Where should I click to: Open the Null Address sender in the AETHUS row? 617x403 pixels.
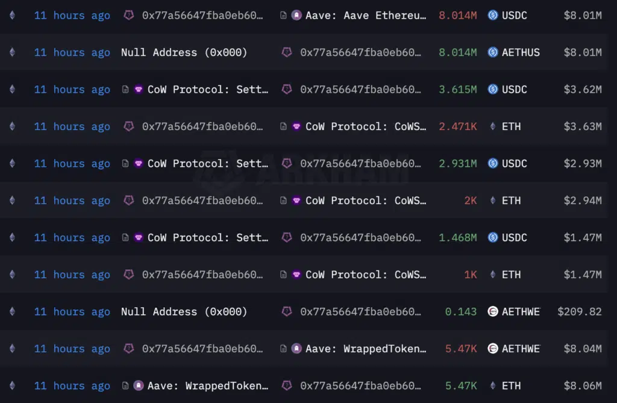[184, 52]
